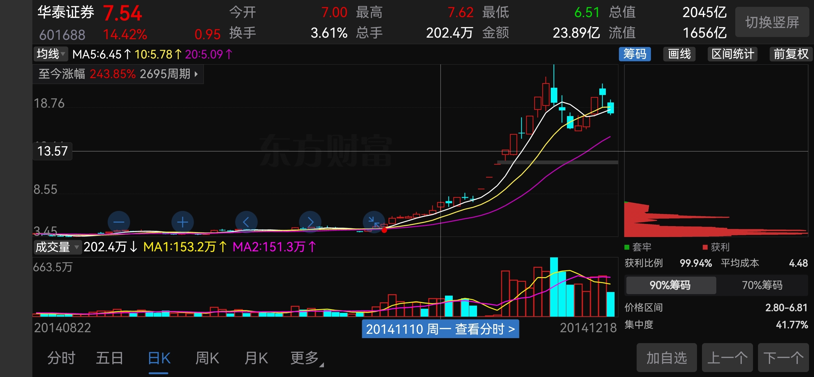Image resolution: width=814 pixels, height=377 pixels.
Task: Click the zoom out minus chart icon
Action: 119,222
